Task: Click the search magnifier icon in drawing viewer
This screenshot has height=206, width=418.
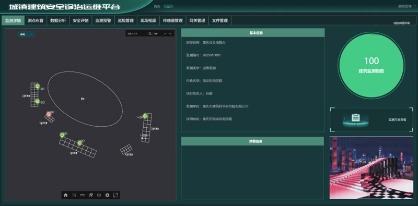Action: (150, 34)
